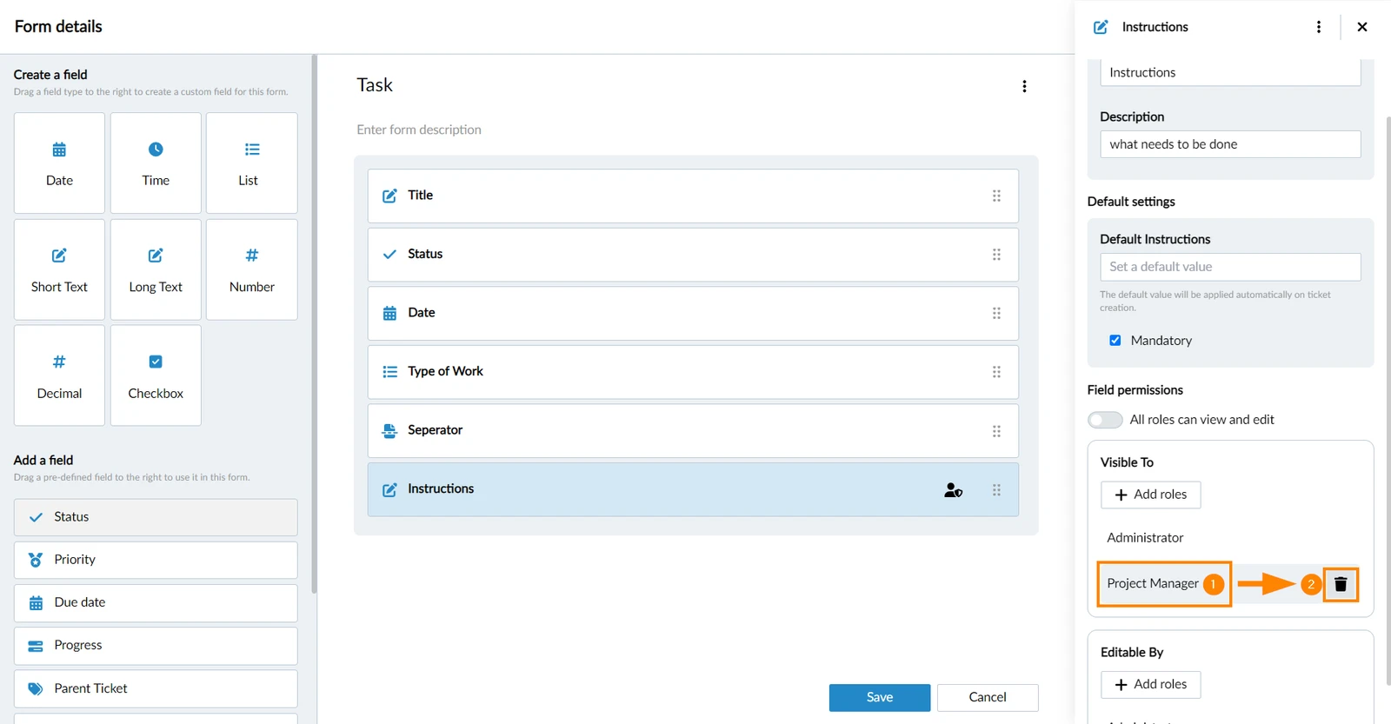Click Add roles under Visible To
The image size is (1391, 724).
[x=1150, y=495]
